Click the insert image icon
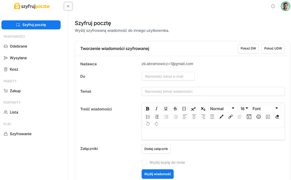This screenshot has height=180, width=291. [268, 117]
